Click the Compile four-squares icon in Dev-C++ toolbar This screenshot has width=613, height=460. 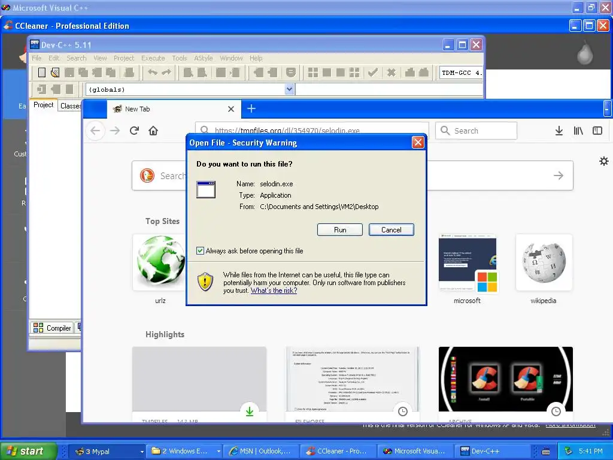312,72
